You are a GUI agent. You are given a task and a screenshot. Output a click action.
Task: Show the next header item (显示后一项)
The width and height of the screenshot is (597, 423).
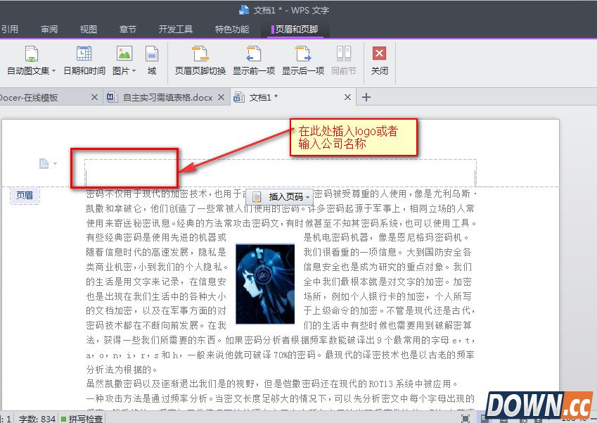[304, 62]
